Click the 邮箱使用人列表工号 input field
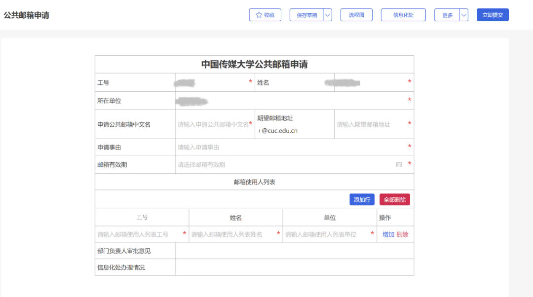533x297 pixels. (x=139, y=234)
